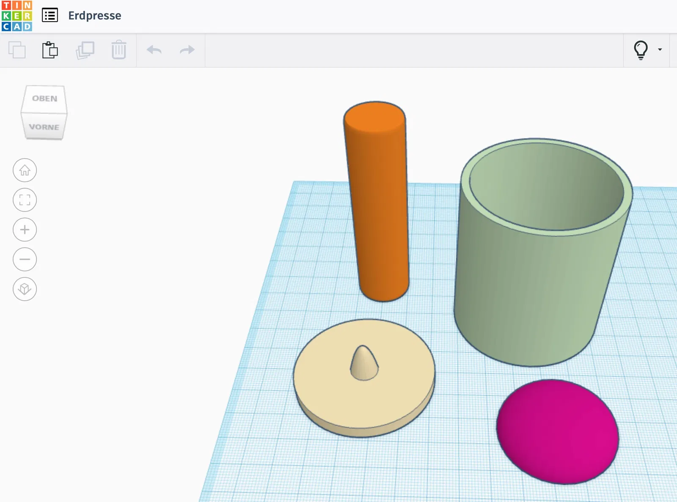
Task: Click the Copy toolbar icon
Action: pyautogui.click(x=17, y=50)
